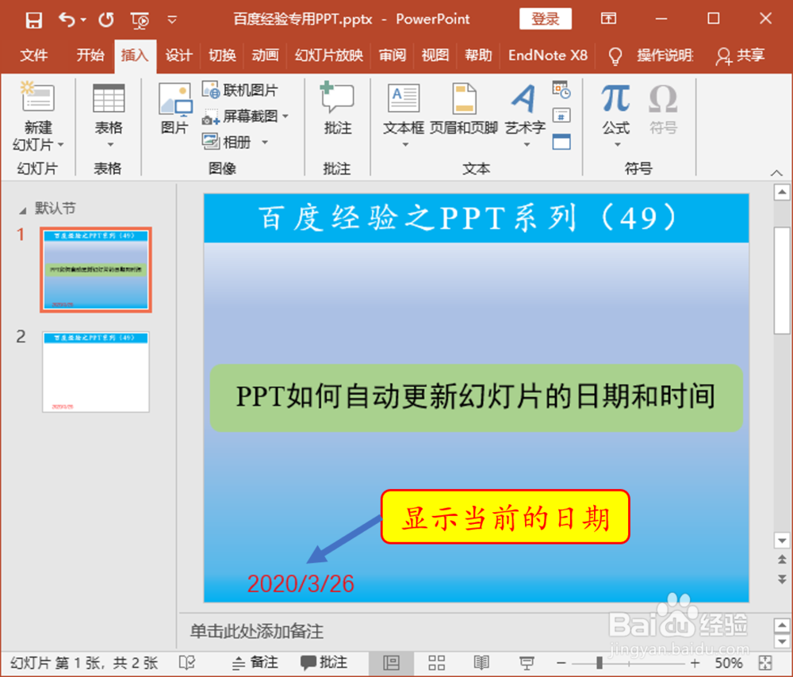The height and width of the screenshot is (677, 793).
Task: Open the 文件 menu
Action: 34,55
